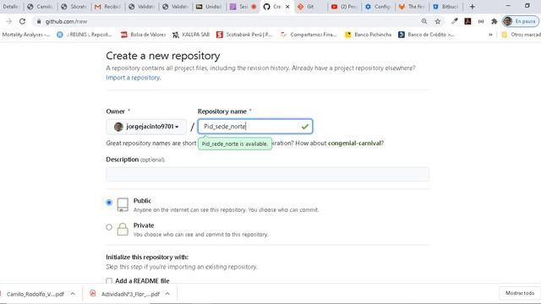Open the extensions puzzle icon
The height and width of the screenshot is (304, 541).
coord(494,21)
